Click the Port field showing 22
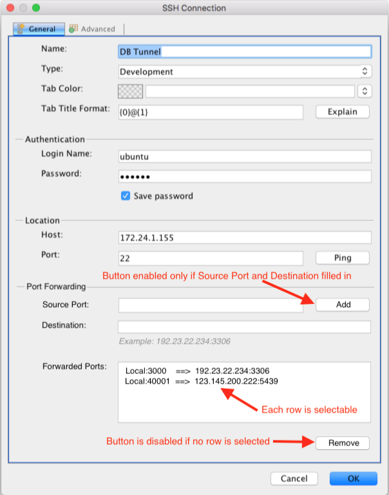389x495 pixels. click(211, 258)
